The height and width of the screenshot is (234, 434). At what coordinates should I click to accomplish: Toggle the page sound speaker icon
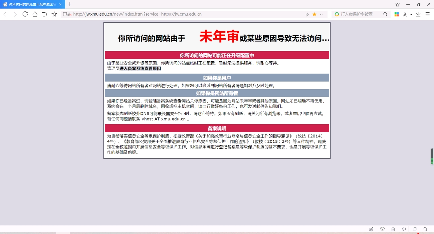click(404, 229)
